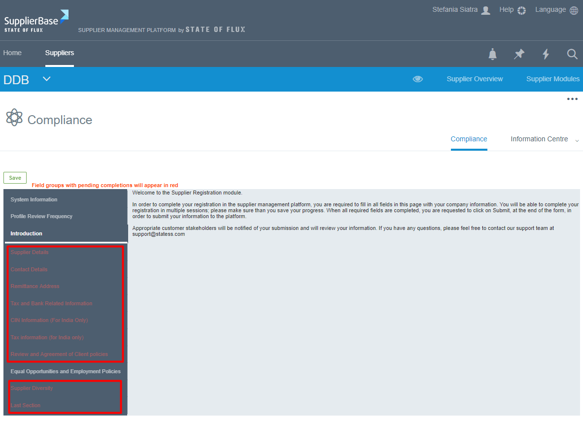
Task: Select the Supplier Diversity section
Action: click(32, 388)
